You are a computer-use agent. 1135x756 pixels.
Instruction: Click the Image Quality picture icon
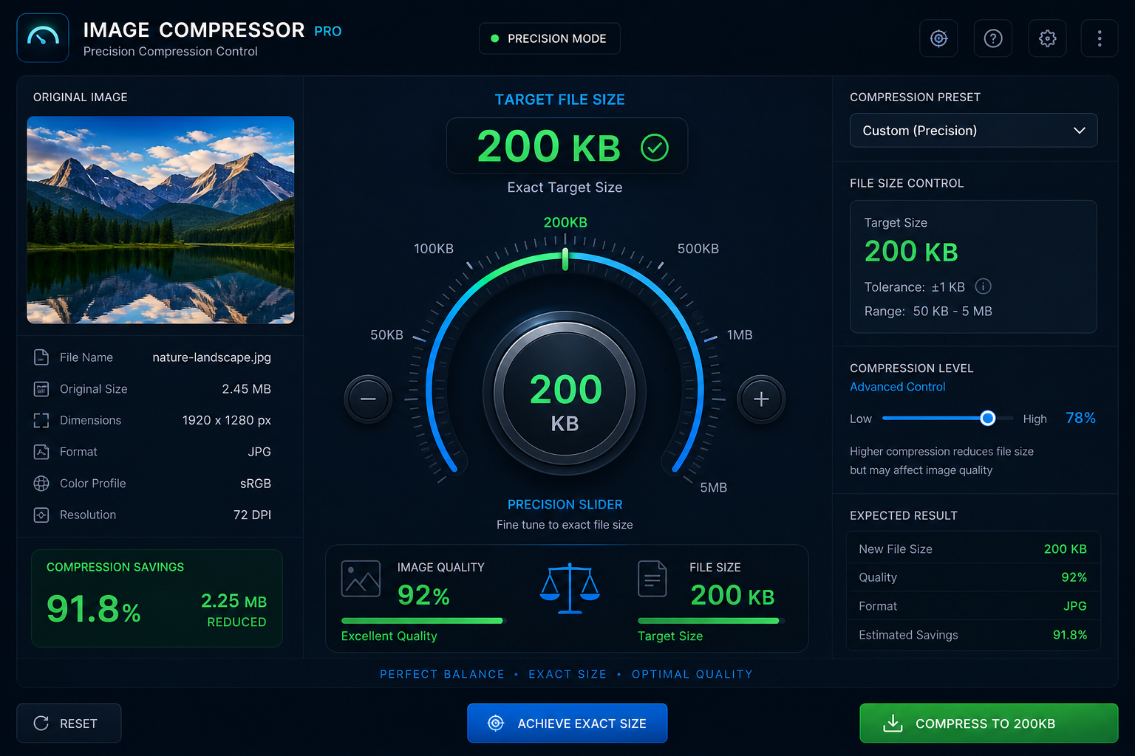[x=361, y=579]
